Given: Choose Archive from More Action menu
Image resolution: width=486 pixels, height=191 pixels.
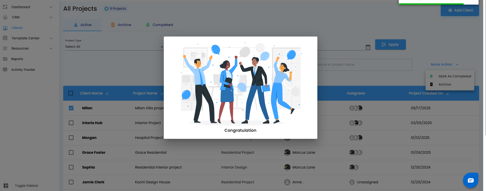Looking at the screenshot, I should [450, 84].
